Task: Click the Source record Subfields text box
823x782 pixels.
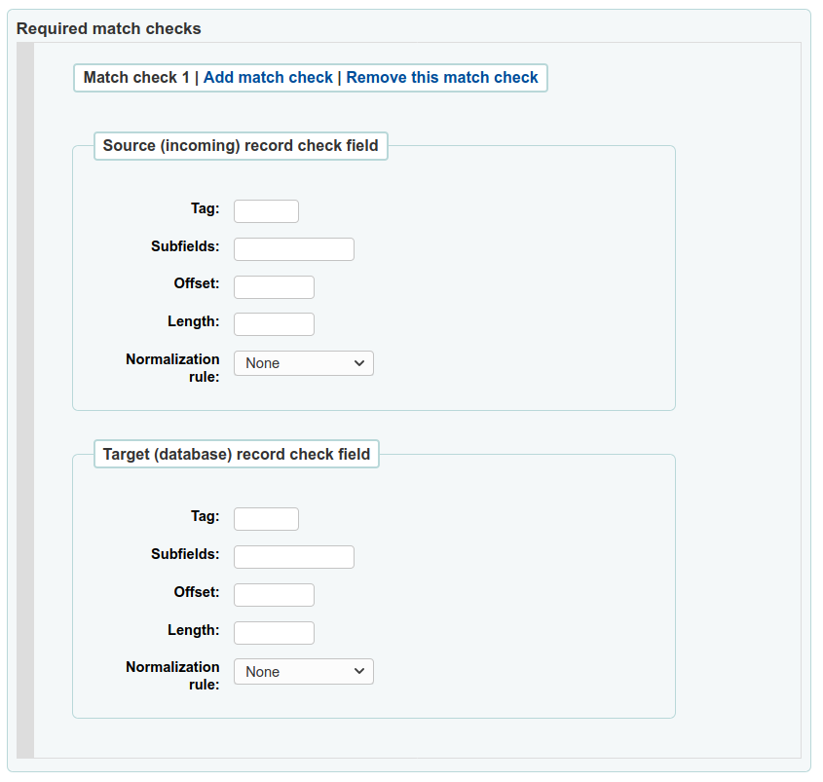Action: 293,249
